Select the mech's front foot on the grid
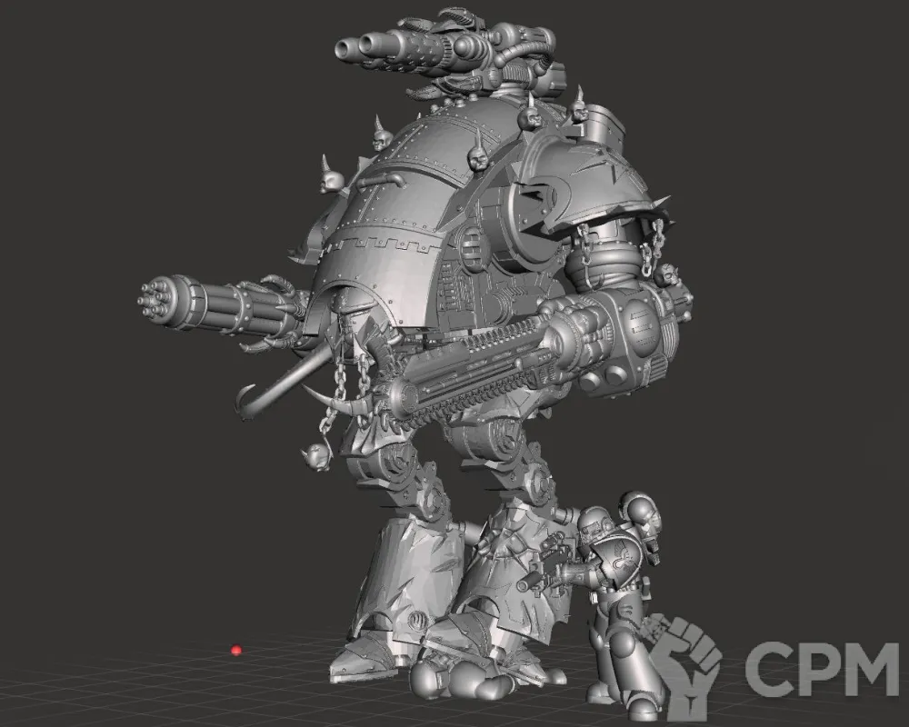Screen dimensions: 909x727 [364, 659]
